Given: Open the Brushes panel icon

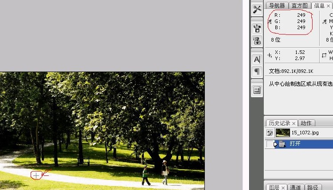Looking at the screenshot, I should (x=257, y=28).
